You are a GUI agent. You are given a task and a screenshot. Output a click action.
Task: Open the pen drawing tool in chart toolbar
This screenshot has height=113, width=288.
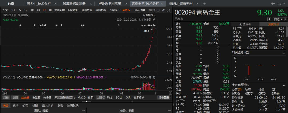(163, 10)
